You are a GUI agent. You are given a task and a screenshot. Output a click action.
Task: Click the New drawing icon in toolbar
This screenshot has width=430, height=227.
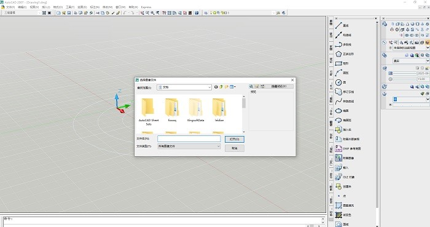58,13
